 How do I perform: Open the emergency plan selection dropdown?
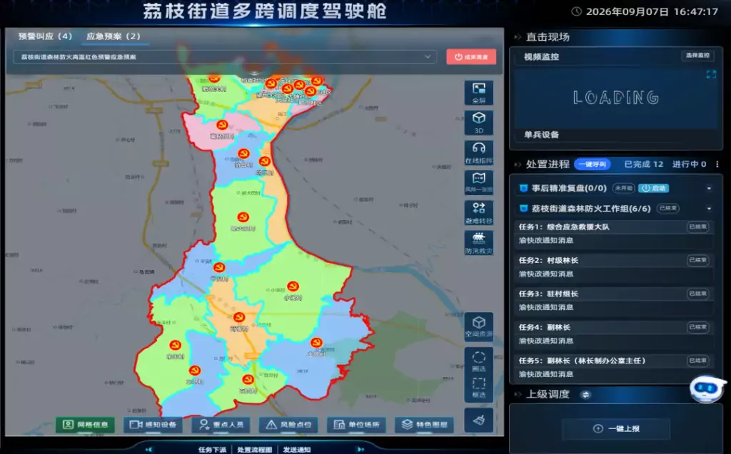[x=225, y=57]
